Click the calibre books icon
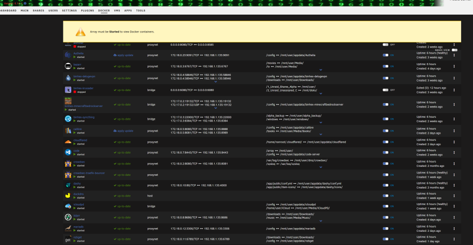Viewport: 473px width, 245px height. 68,131
